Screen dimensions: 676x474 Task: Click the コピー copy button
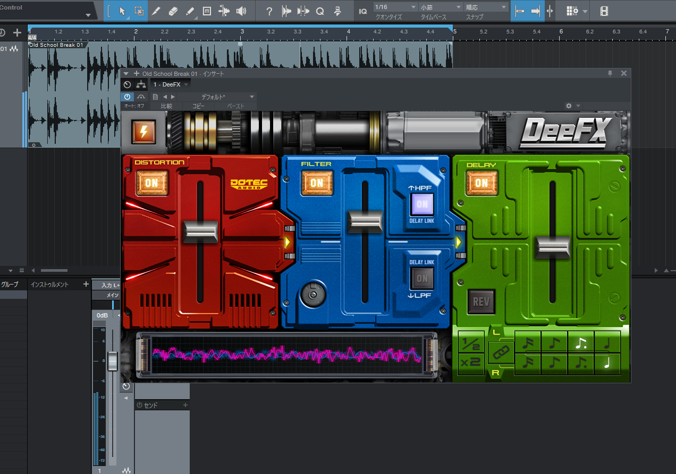pos(198,106)
